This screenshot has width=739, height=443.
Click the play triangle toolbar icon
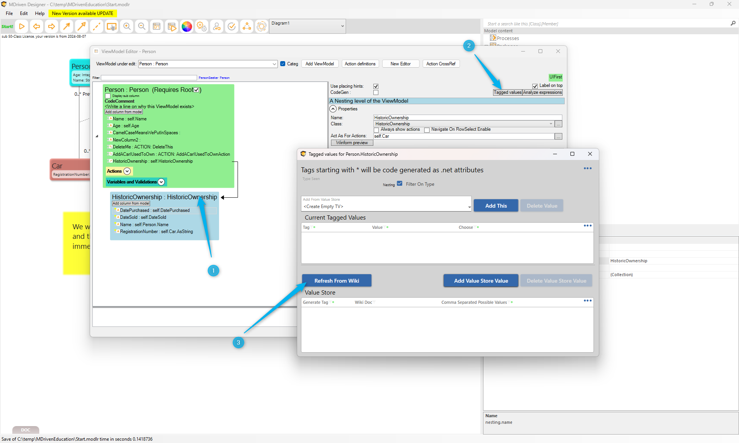(x=22, y=27)
